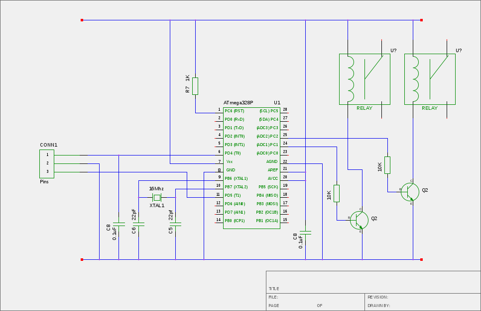Click the PD2 (INT0) pin label
481x311 pixels.
click(x=235, y=136)
